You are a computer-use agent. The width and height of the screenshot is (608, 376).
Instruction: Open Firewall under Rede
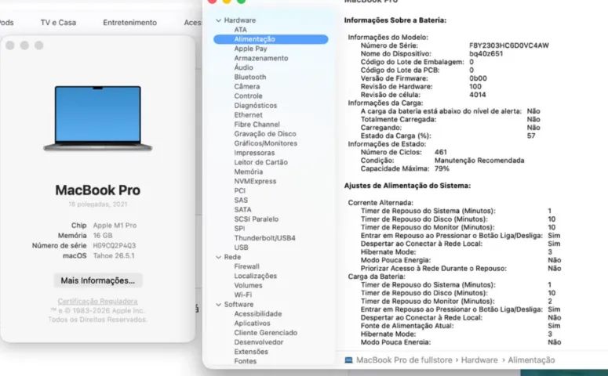246,266
